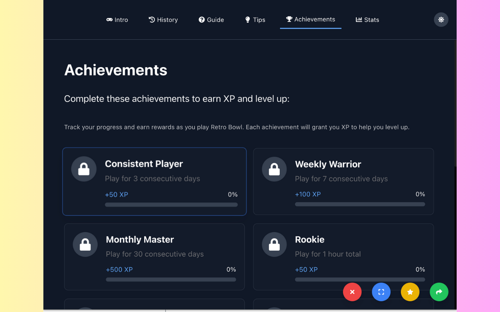Click the lock icon on Rookie card
Viewport: 500px width, 312px height.
click(274, 245)
